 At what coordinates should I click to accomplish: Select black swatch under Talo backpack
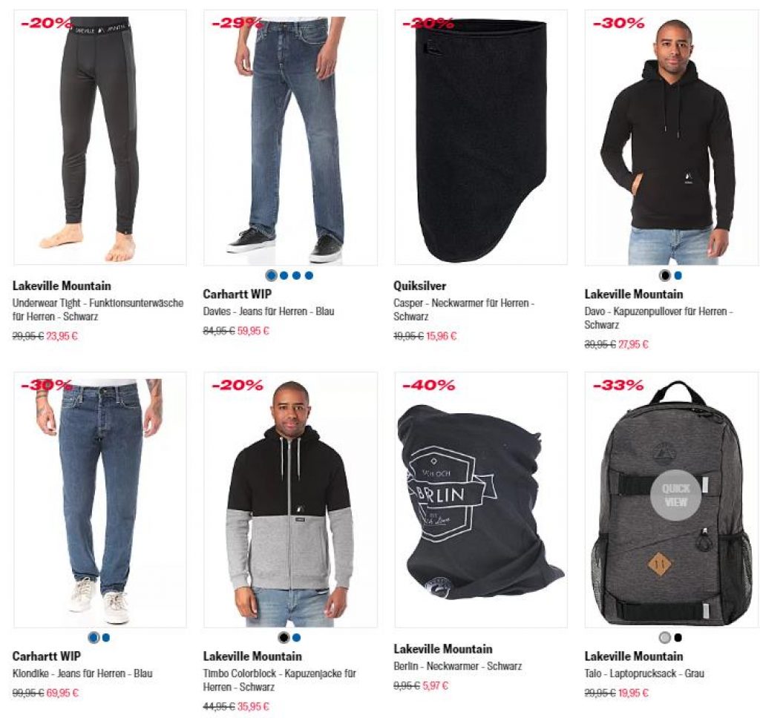(x=678, y=638)
